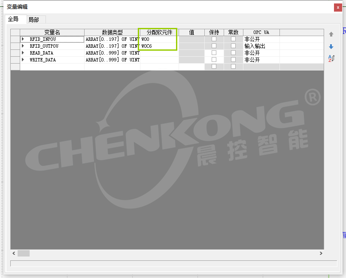Check retain checkbox for READ_DATA
Viewport: 346px width, 278px height.
(214, 53)
